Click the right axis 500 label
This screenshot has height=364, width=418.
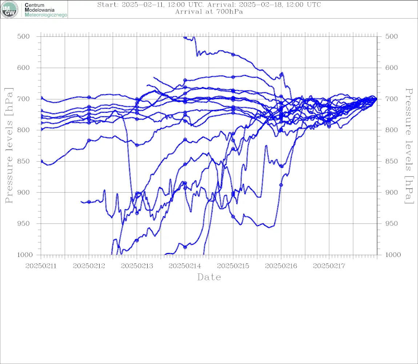tap(391, 36)
